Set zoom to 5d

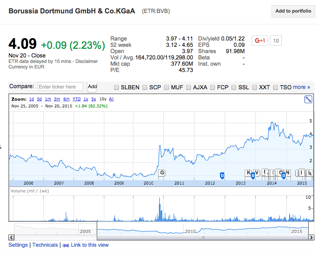[39, 99]
